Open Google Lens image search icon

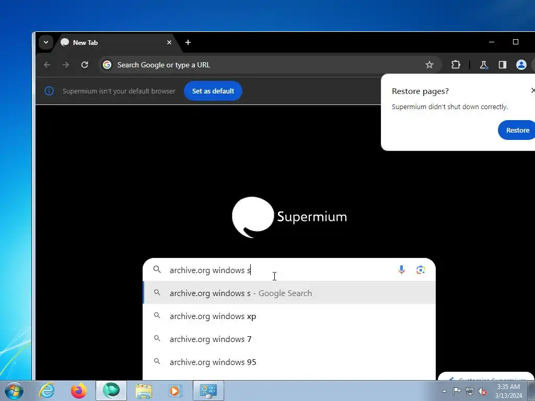click(421, 270)
